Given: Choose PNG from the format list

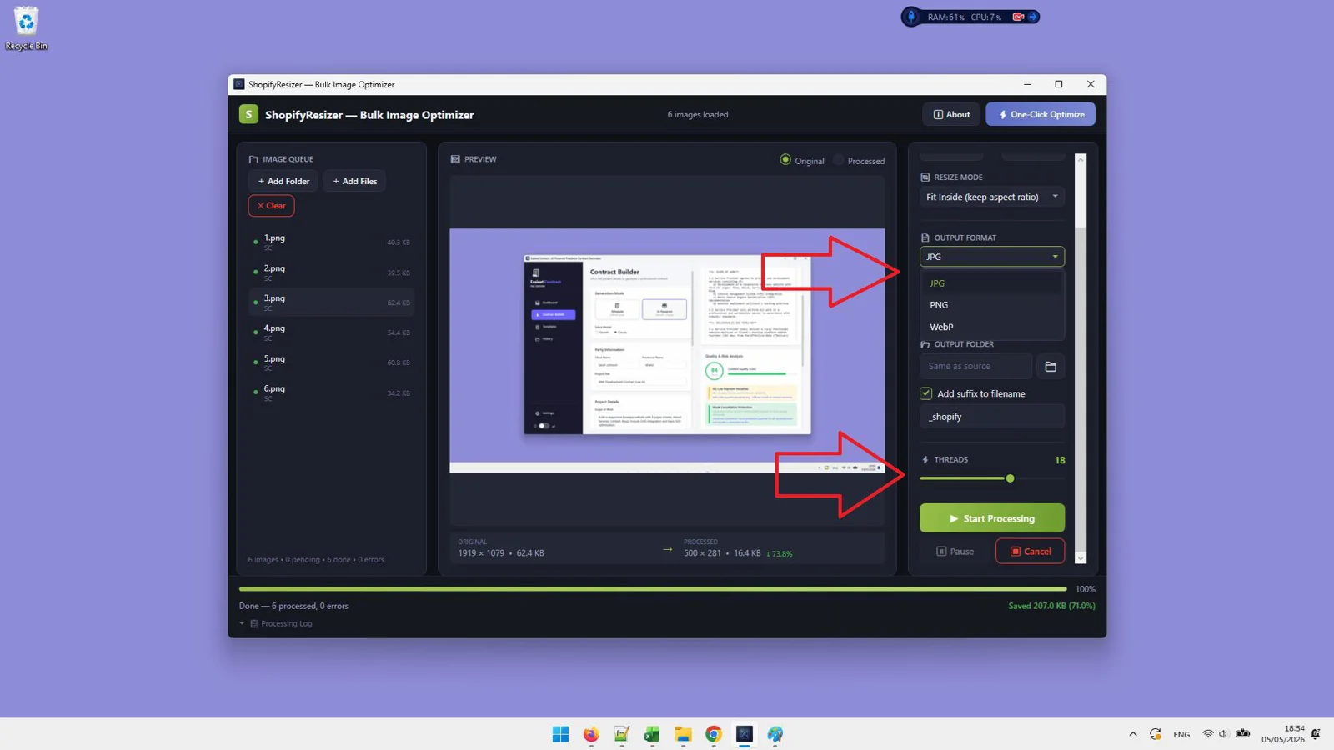Looking at the screenshot, I should coord(992,305).
